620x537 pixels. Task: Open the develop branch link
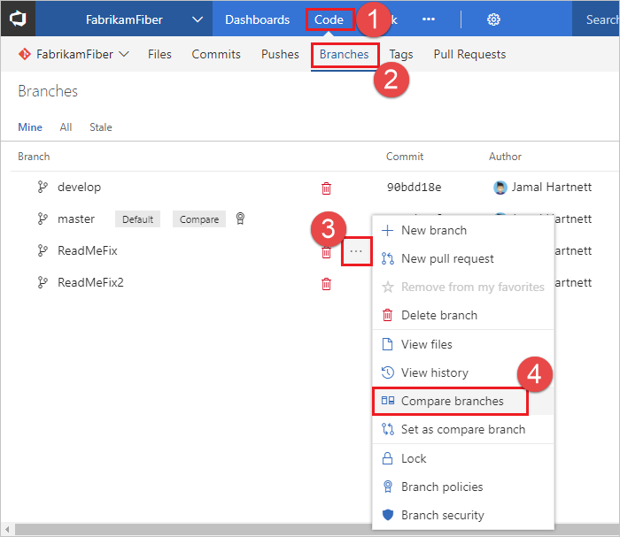point(79,187)
